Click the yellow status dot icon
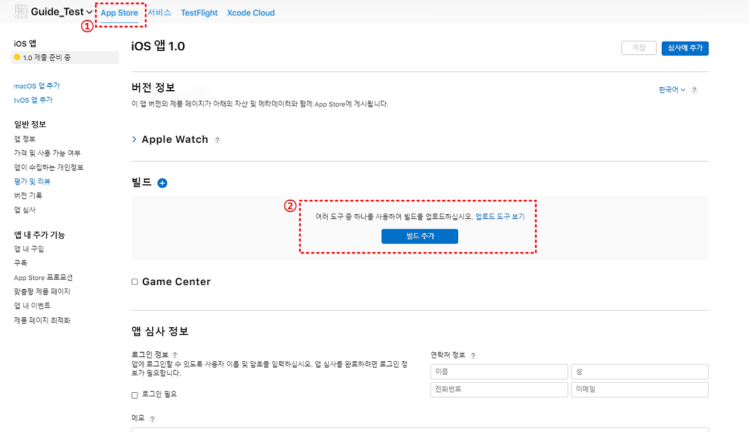Screen dimensions: 749x432 (17, 57)
